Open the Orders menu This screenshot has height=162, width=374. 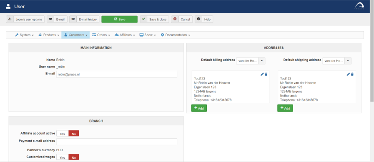pyautogui.click(x=101, y=35)
